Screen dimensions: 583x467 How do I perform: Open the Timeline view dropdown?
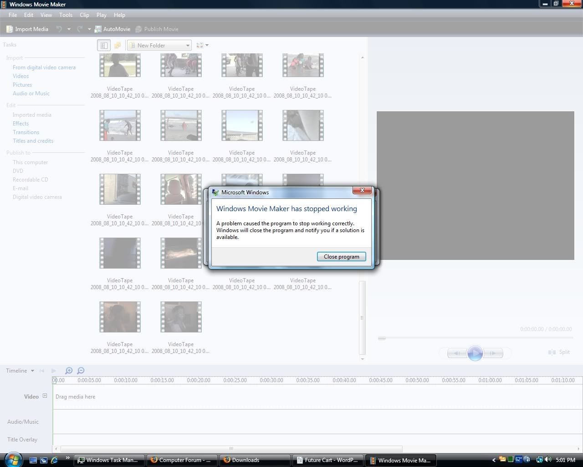20,371
